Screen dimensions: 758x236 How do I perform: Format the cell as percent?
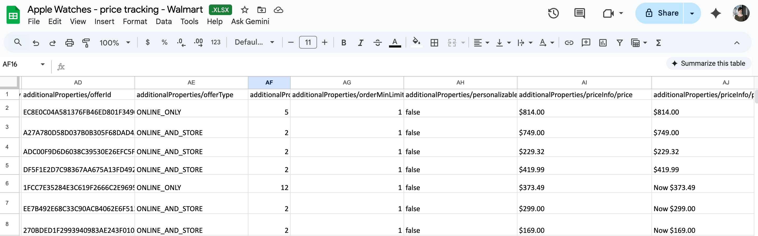(x=165, y=43)
